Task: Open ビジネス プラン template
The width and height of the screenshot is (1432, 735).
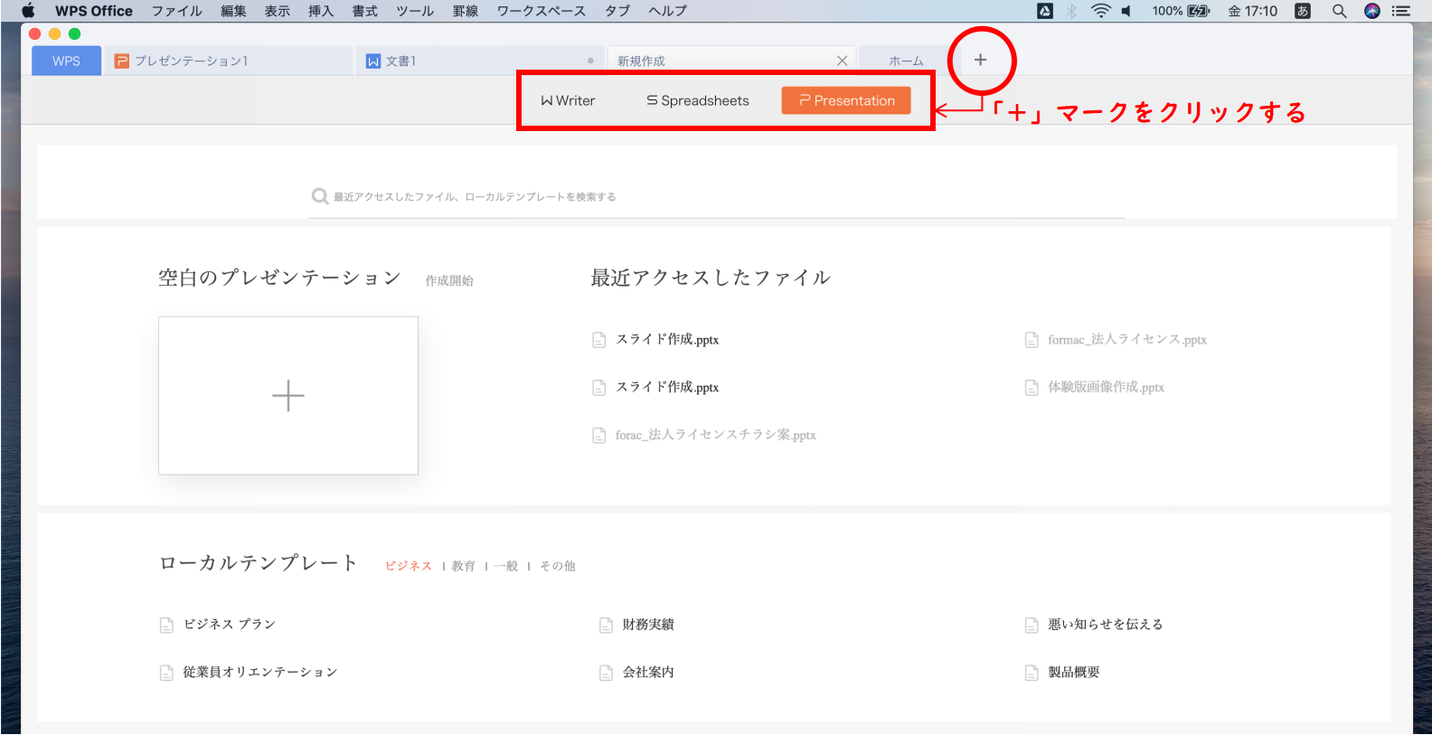Action: click(x=229, y=625)
